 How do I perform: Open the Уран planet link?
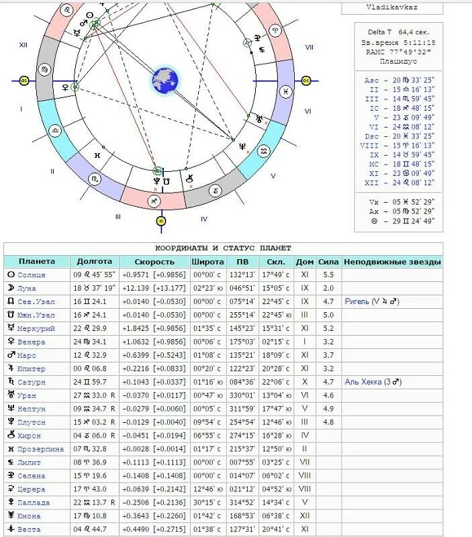tap(26, 395)
